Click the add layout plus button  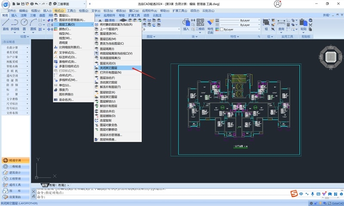click(68, 185)
